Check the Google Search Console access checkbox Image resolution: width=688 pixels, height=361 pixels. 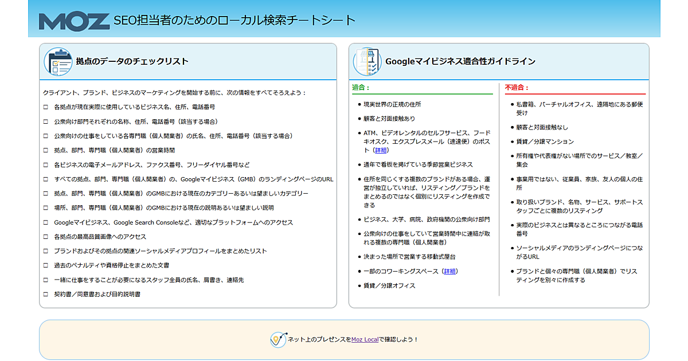click(x=46, y=222)
